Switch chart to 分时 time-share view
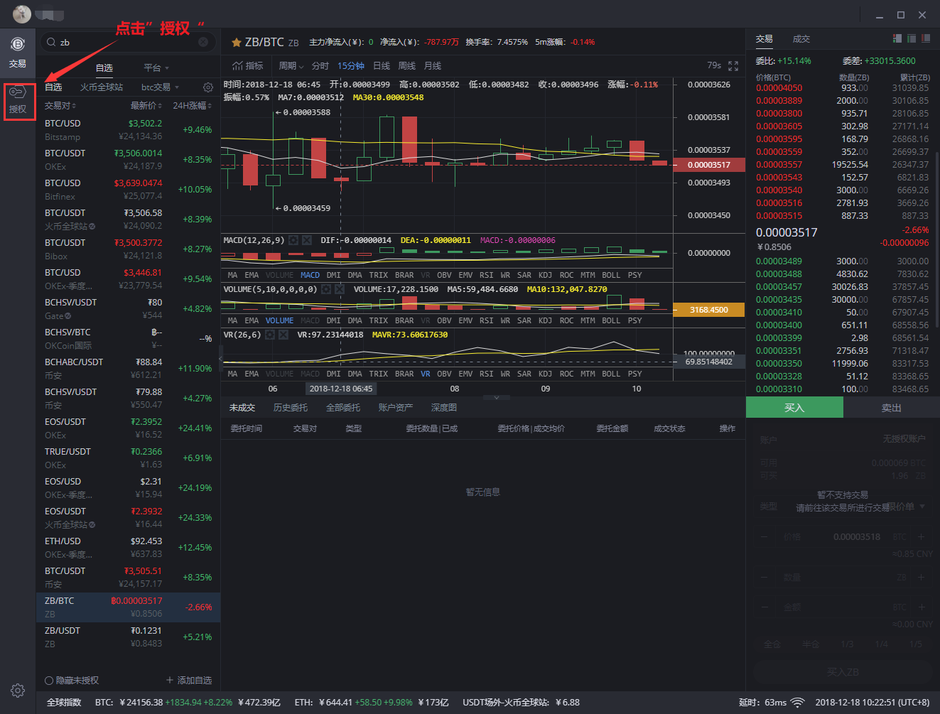This screenshot has height=714, width=940. point(320,66)
